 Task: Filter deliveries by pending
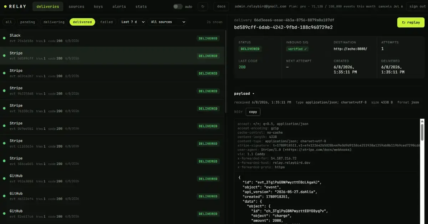[x=27, y=22]
